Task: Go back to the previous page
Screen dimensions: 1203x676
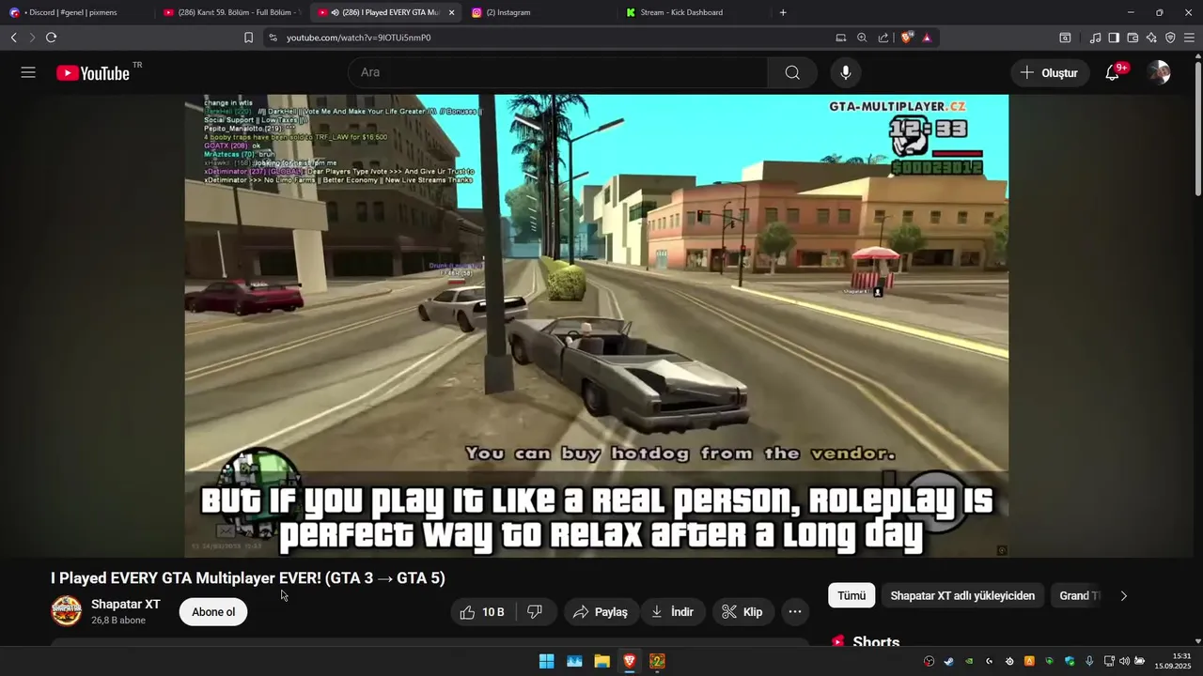Action: [13, 38]
